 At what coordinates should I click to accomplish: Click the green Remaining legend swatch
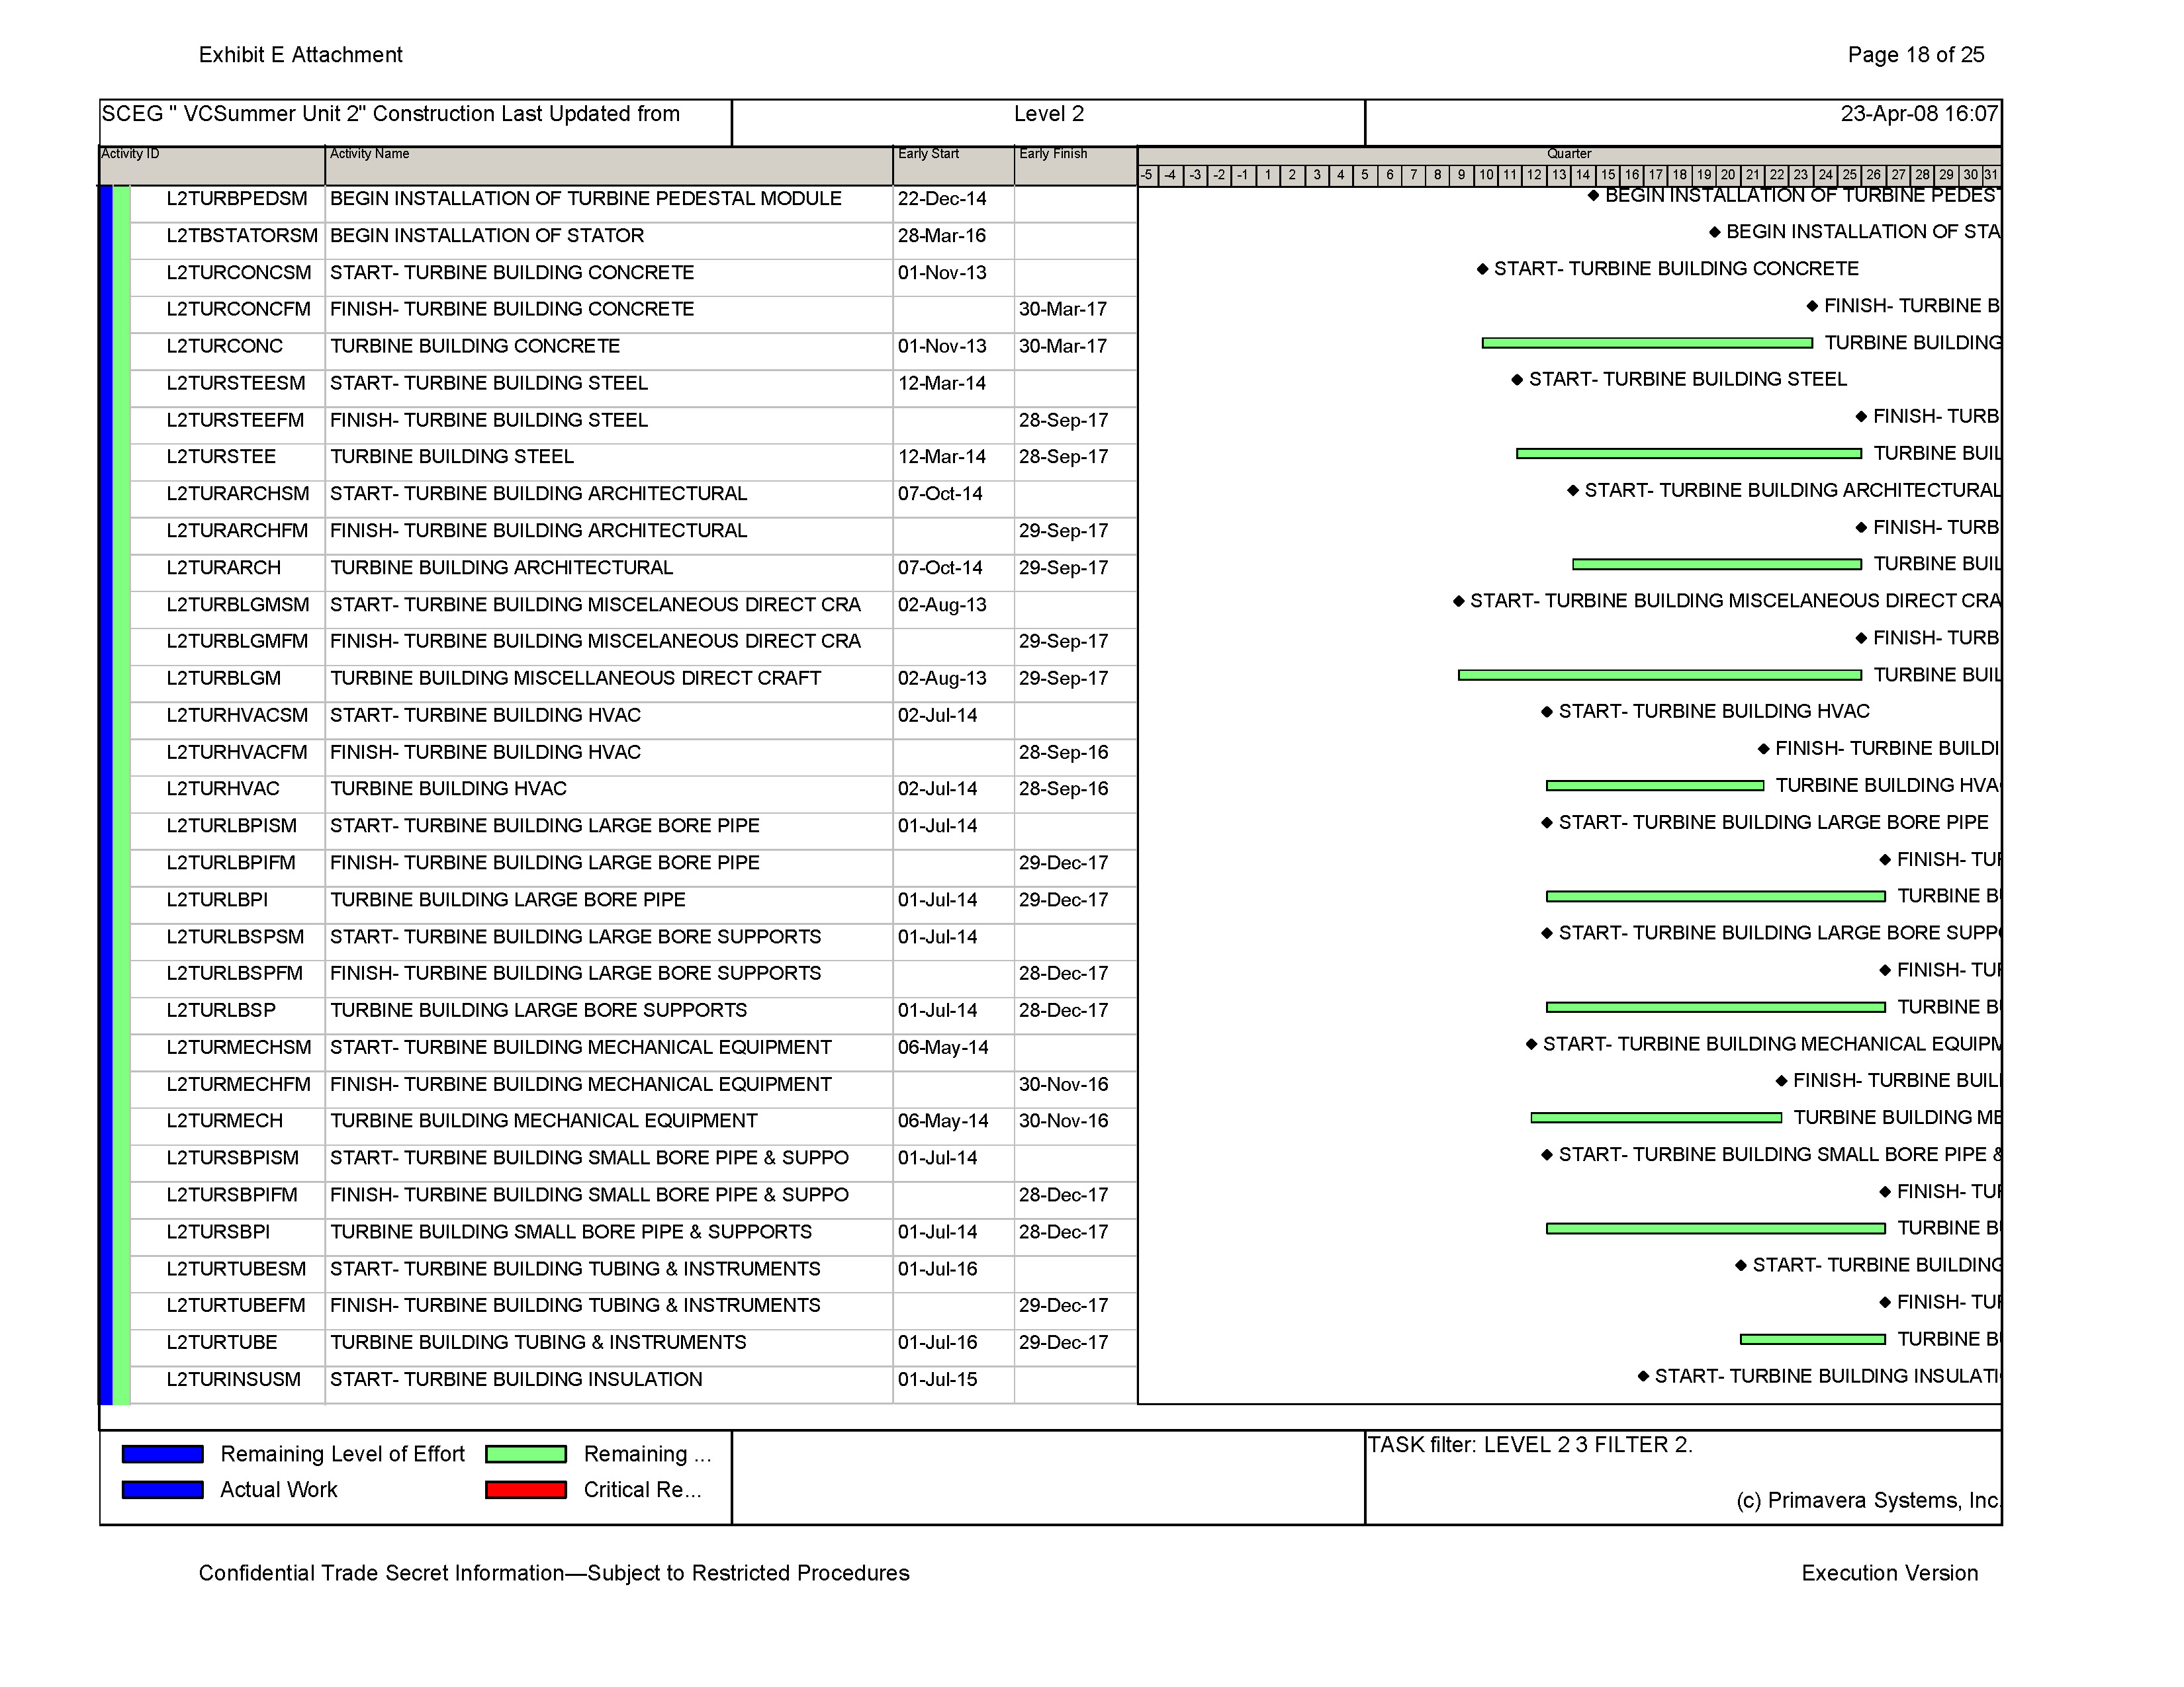coord(526,1453)
